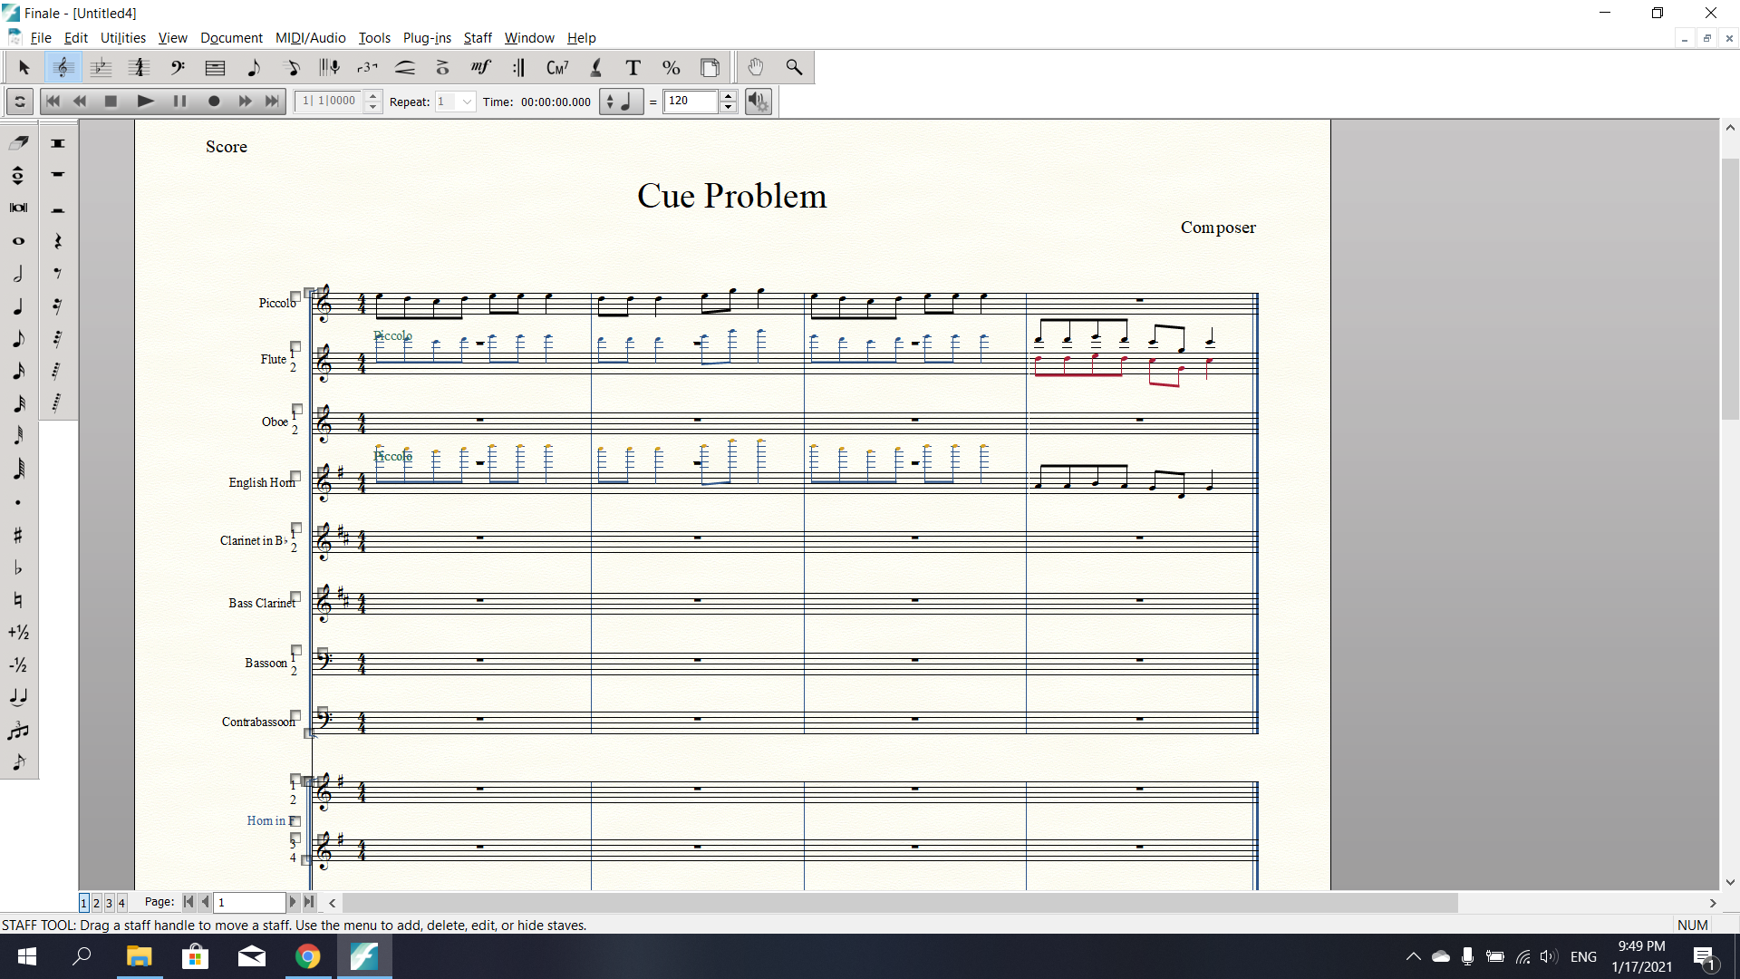
Task: Select the Hand Grabber tool
Action: coord(756,67)
